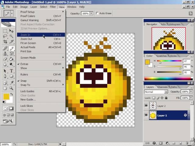
Task: Choose Rulers in View menu
Action: [41, 75]
